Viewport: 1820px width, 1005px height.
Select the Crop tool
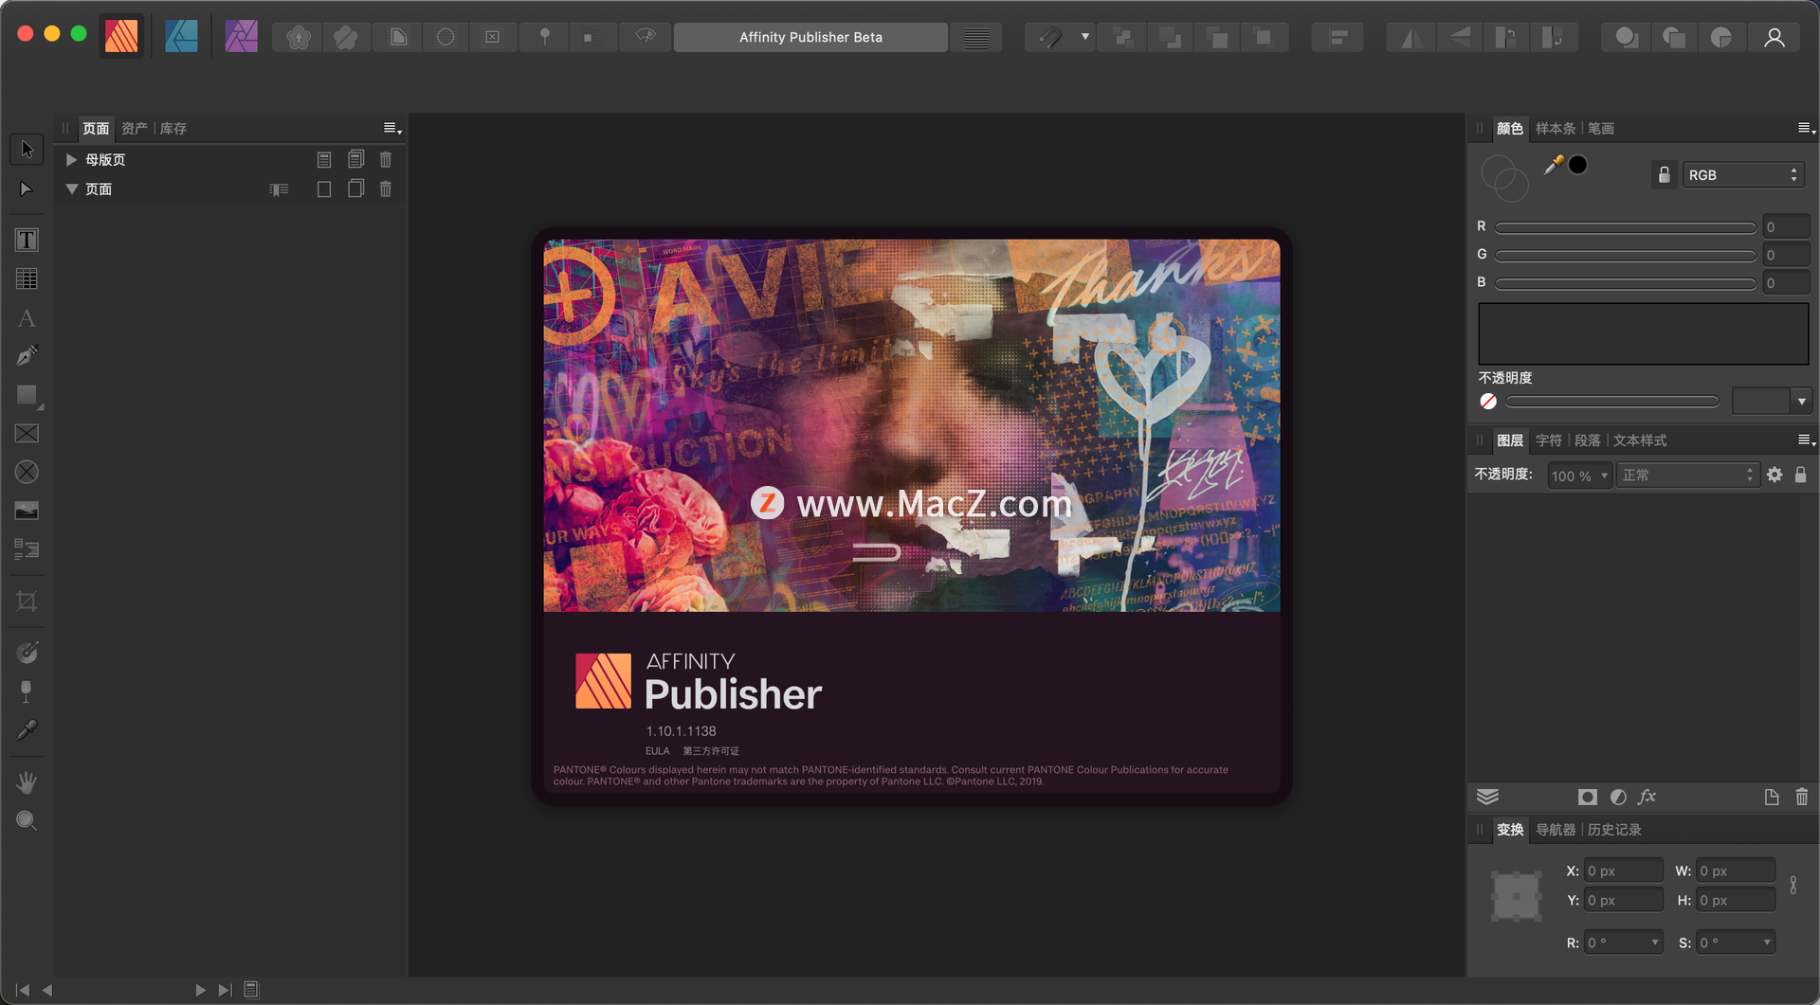pos(27,601)
